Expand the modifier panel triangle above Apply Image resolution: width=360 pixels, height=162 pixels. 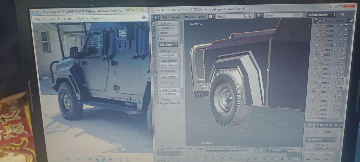coord(307,146)
